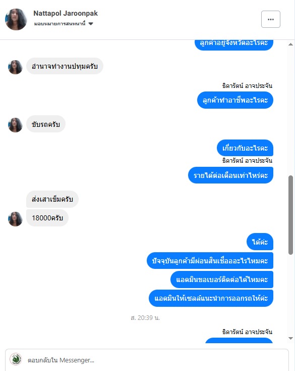Screen dimensions: 295x371
Task: Click the 'แอดมินขอเบอร์ติดต่อได้ไหมคะ' message
Action: (x=222, y=280)
